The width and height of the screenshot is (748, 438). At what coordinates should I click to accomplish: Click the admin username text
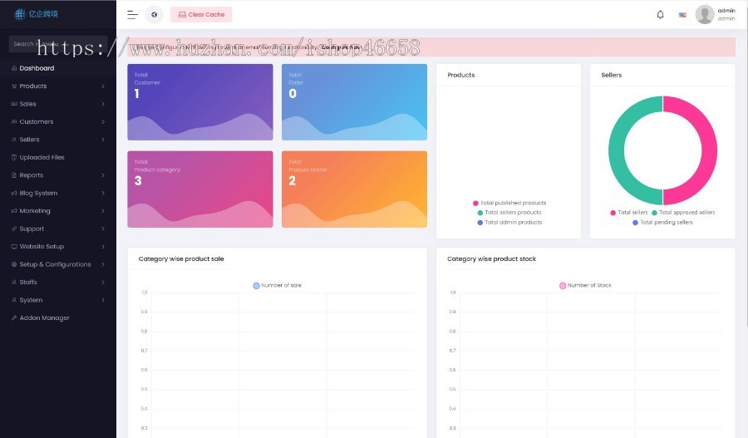tap(726, 11)
